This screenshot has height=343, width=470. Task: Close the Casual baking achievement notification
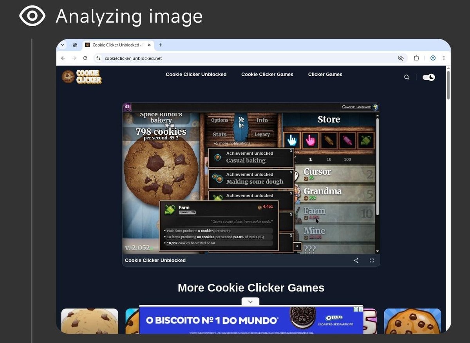(291, 150)
